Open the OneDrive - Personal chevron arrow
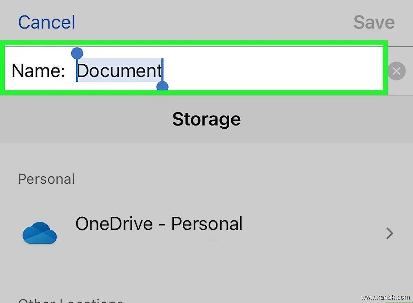413x303 pixels. pyautogui.click(x=390, y=234)
